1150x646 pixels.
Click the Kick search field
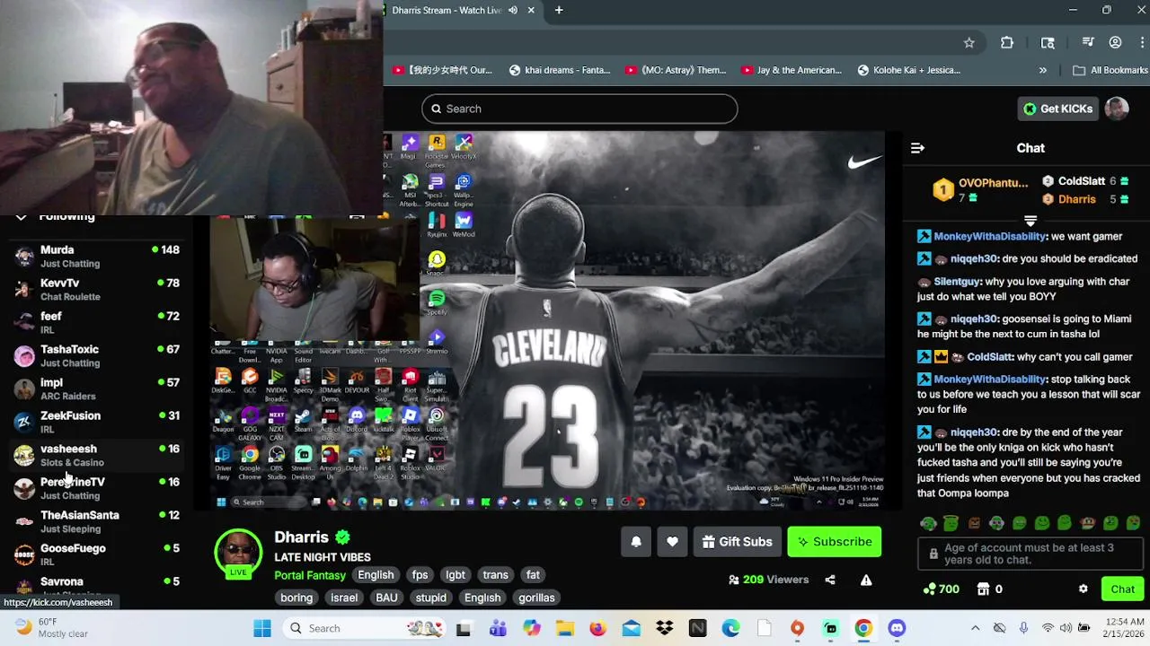point(579,109)
